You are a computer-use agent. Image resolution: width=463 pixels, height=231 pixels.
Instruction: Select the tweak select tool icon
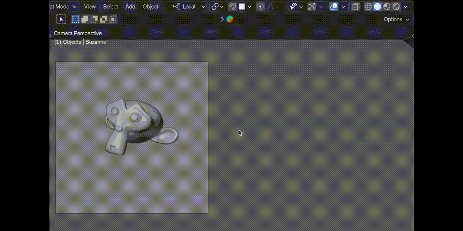point(61,19)
